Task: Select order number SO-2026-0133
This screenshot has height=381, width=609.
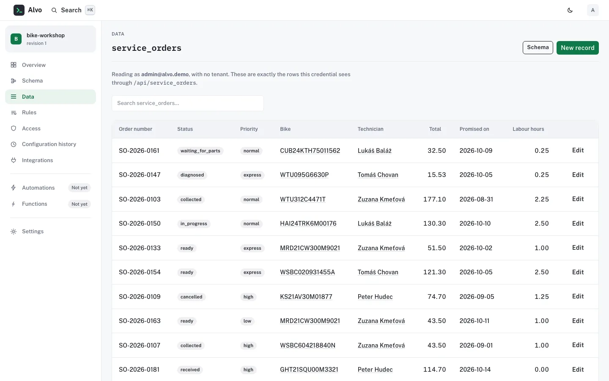Action: pos(140,248)
